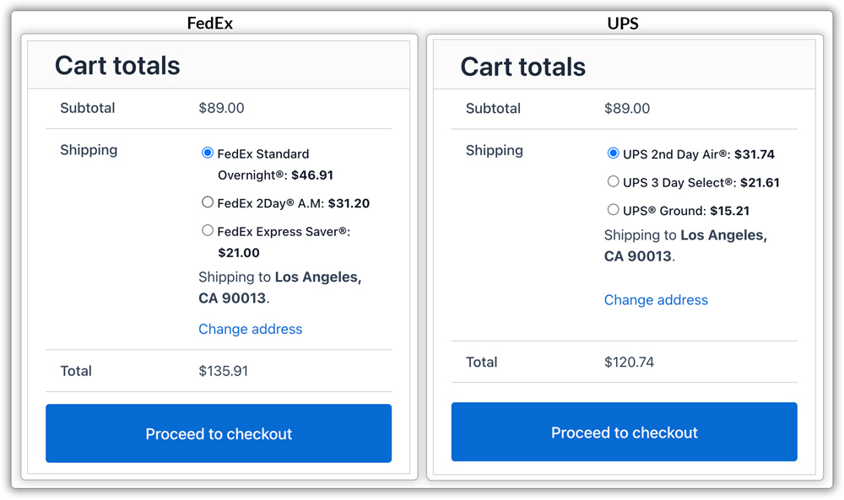Image resolution: width=844 pixels, height=500 pixels.
Task: Click the UPS Cart totals header
Action: click(522, 67)
